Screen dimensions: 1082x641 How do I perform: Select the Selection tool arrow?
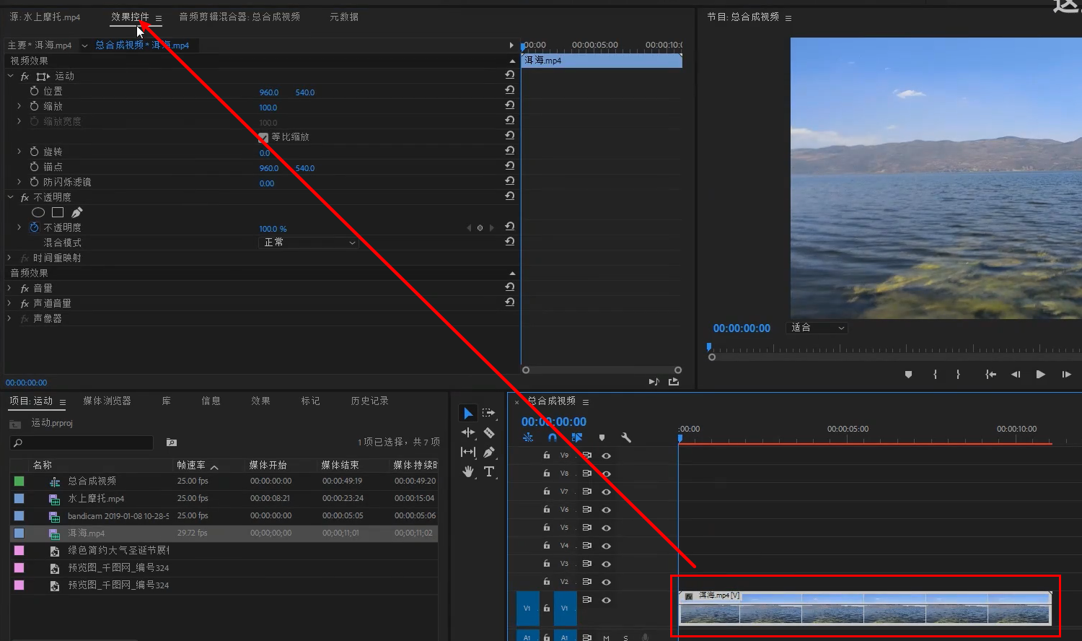[468, 413]
